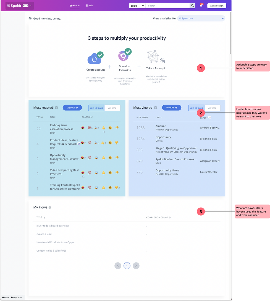Click thumbs down on Training Content row

[116, 188]
